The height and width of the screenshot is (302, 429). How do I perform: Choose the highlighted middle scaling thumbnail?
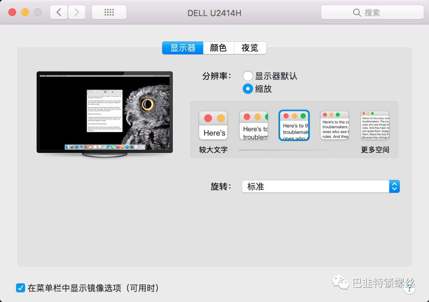tap(294, 126)
